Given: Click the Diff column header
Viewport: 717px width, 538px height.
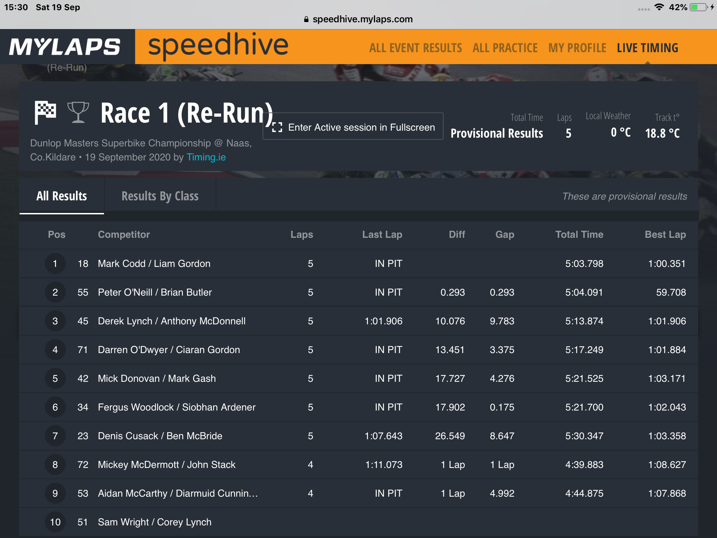Looking at the screenshot, I should pos(457,234).
